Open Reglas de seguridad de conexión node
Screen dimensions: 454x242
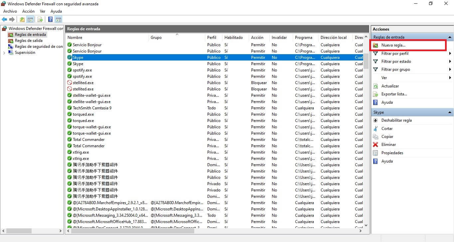pos(35,47)
